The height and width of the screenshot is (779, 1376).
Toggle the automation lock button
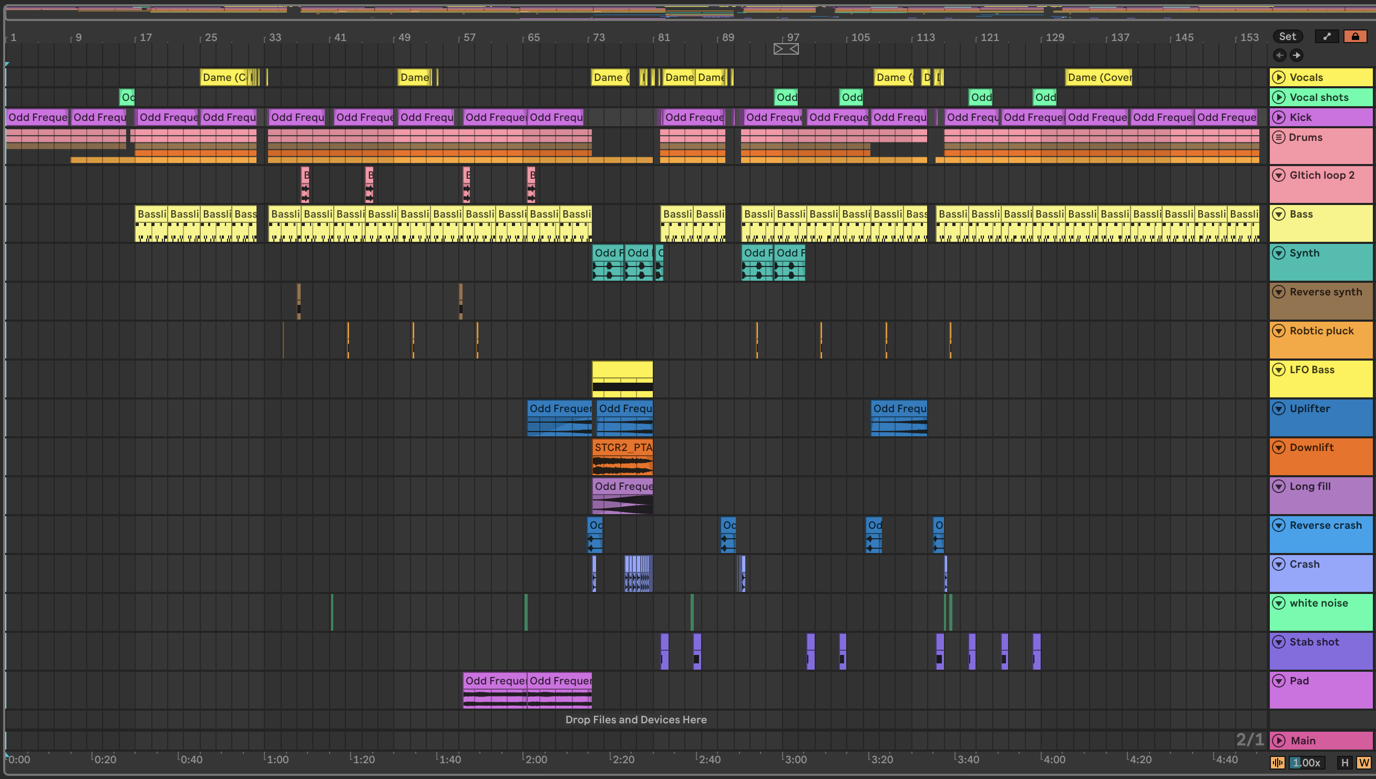(x=1355, y=36)
